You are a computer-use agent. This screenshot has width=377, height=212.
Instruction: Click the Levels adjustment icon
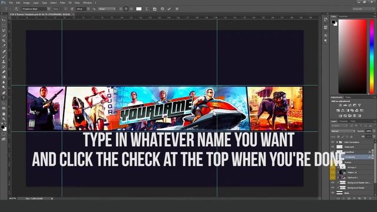345,105
